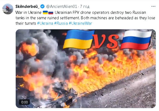Image resolution: width=159 pixels, height=111 pixels.
Task: Click the 0:00 video time badge
Action: pyautogui.click(x=24, y=102)
